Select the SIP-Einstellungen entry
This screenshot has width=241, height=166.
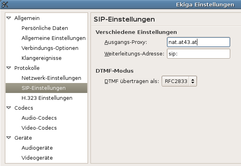pos(44,88)
